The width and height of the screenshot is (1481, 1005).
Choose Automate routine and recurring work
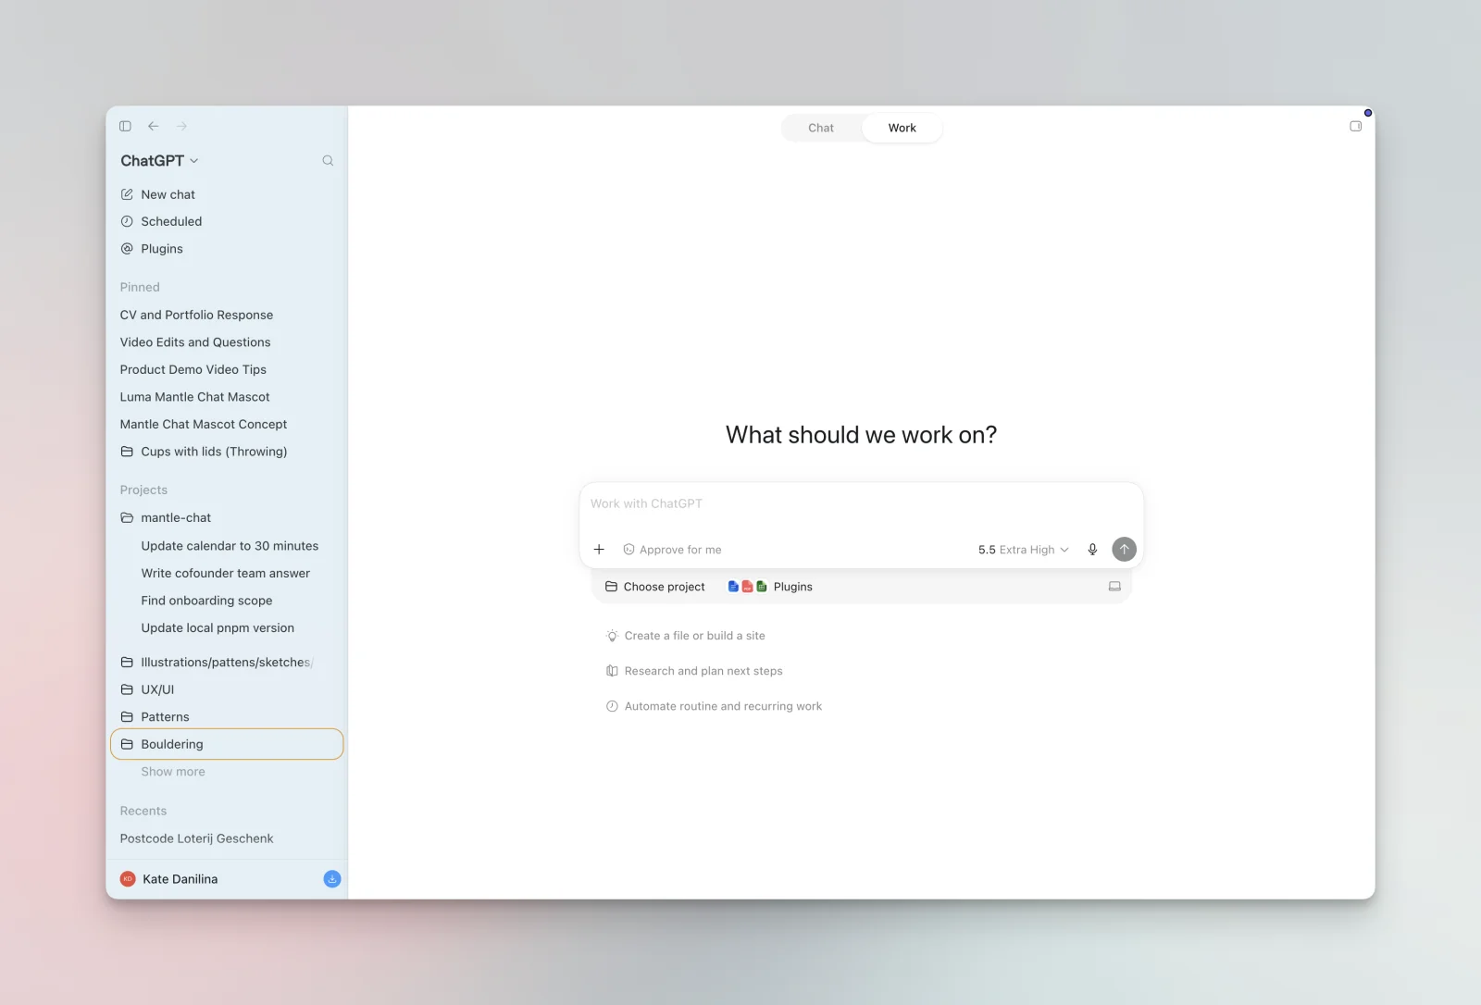coord(714,706)
